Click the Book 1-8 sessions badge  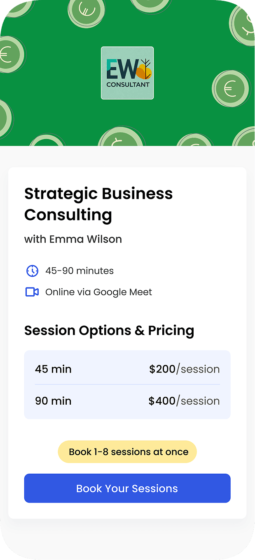coord(127,452)
